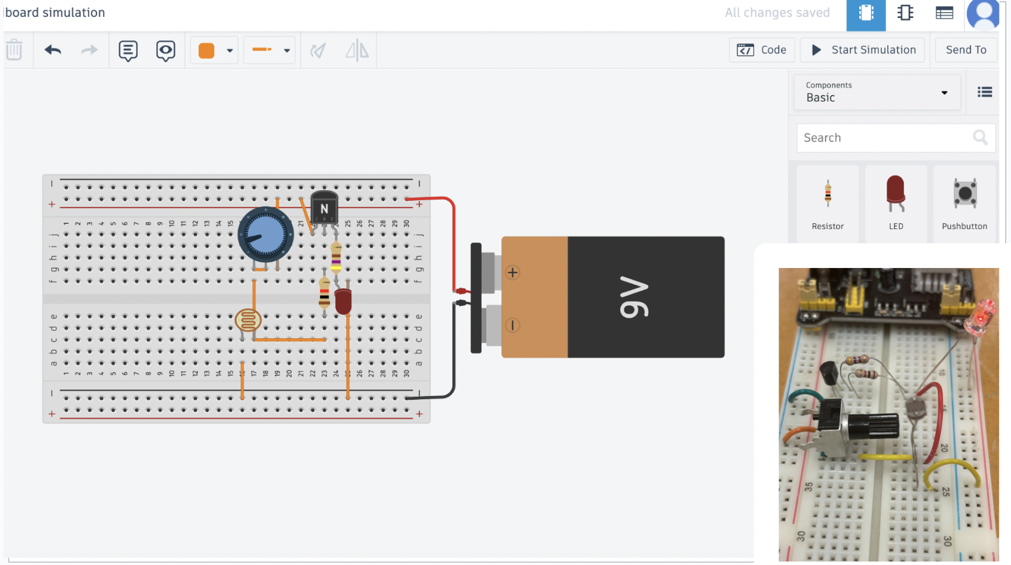The width and height of the screenshot is (1011, 565).
Task: Click the Delete trash icon
Action: [x=15, y=50]
